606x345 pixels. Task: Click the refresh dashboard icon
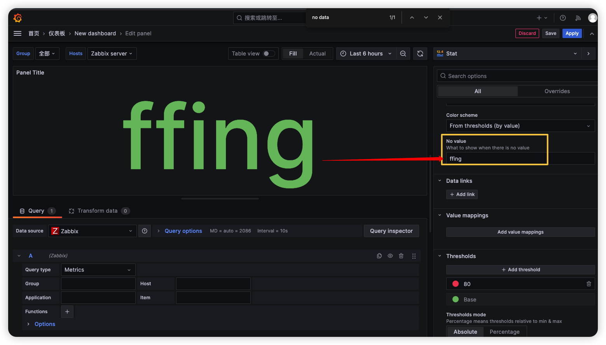420,54
